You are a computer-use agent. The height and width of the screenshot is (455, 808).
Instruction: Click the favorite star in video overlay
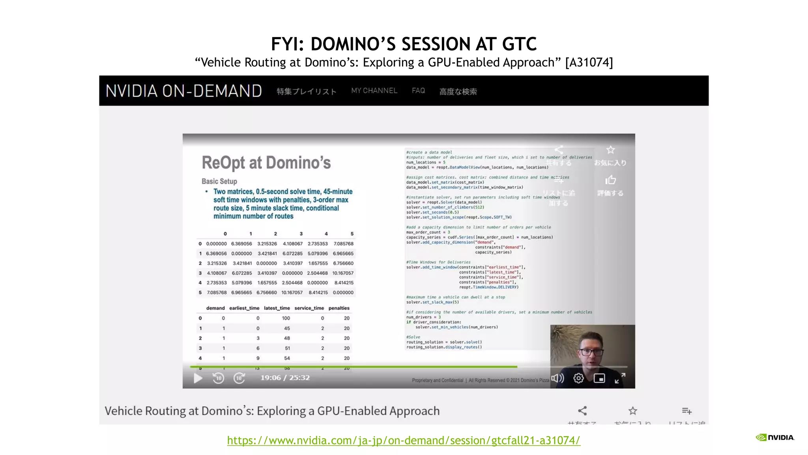point(611,150)
